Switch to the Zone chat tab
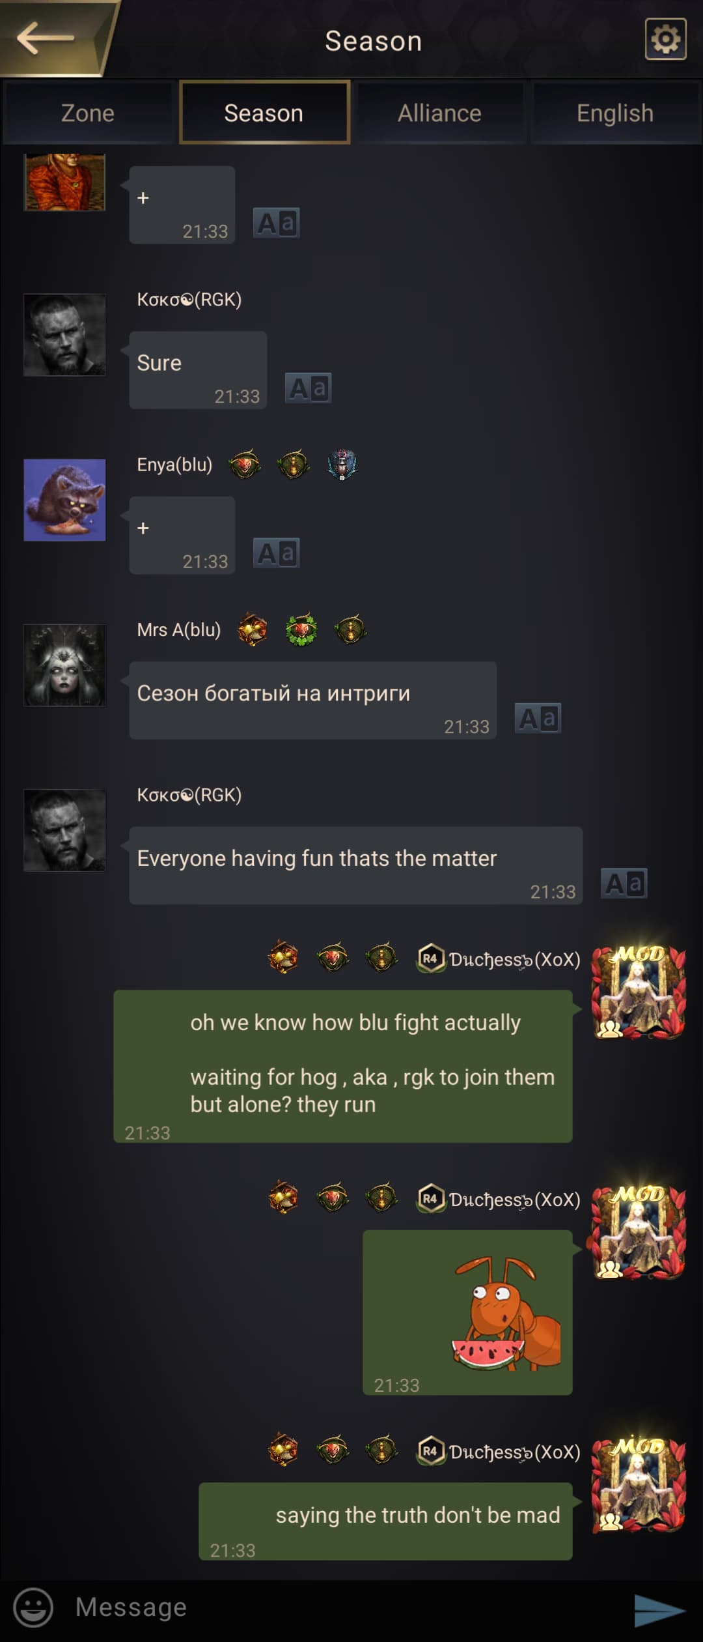This screenshot has height=1642, width=703. tap(88, 113)
